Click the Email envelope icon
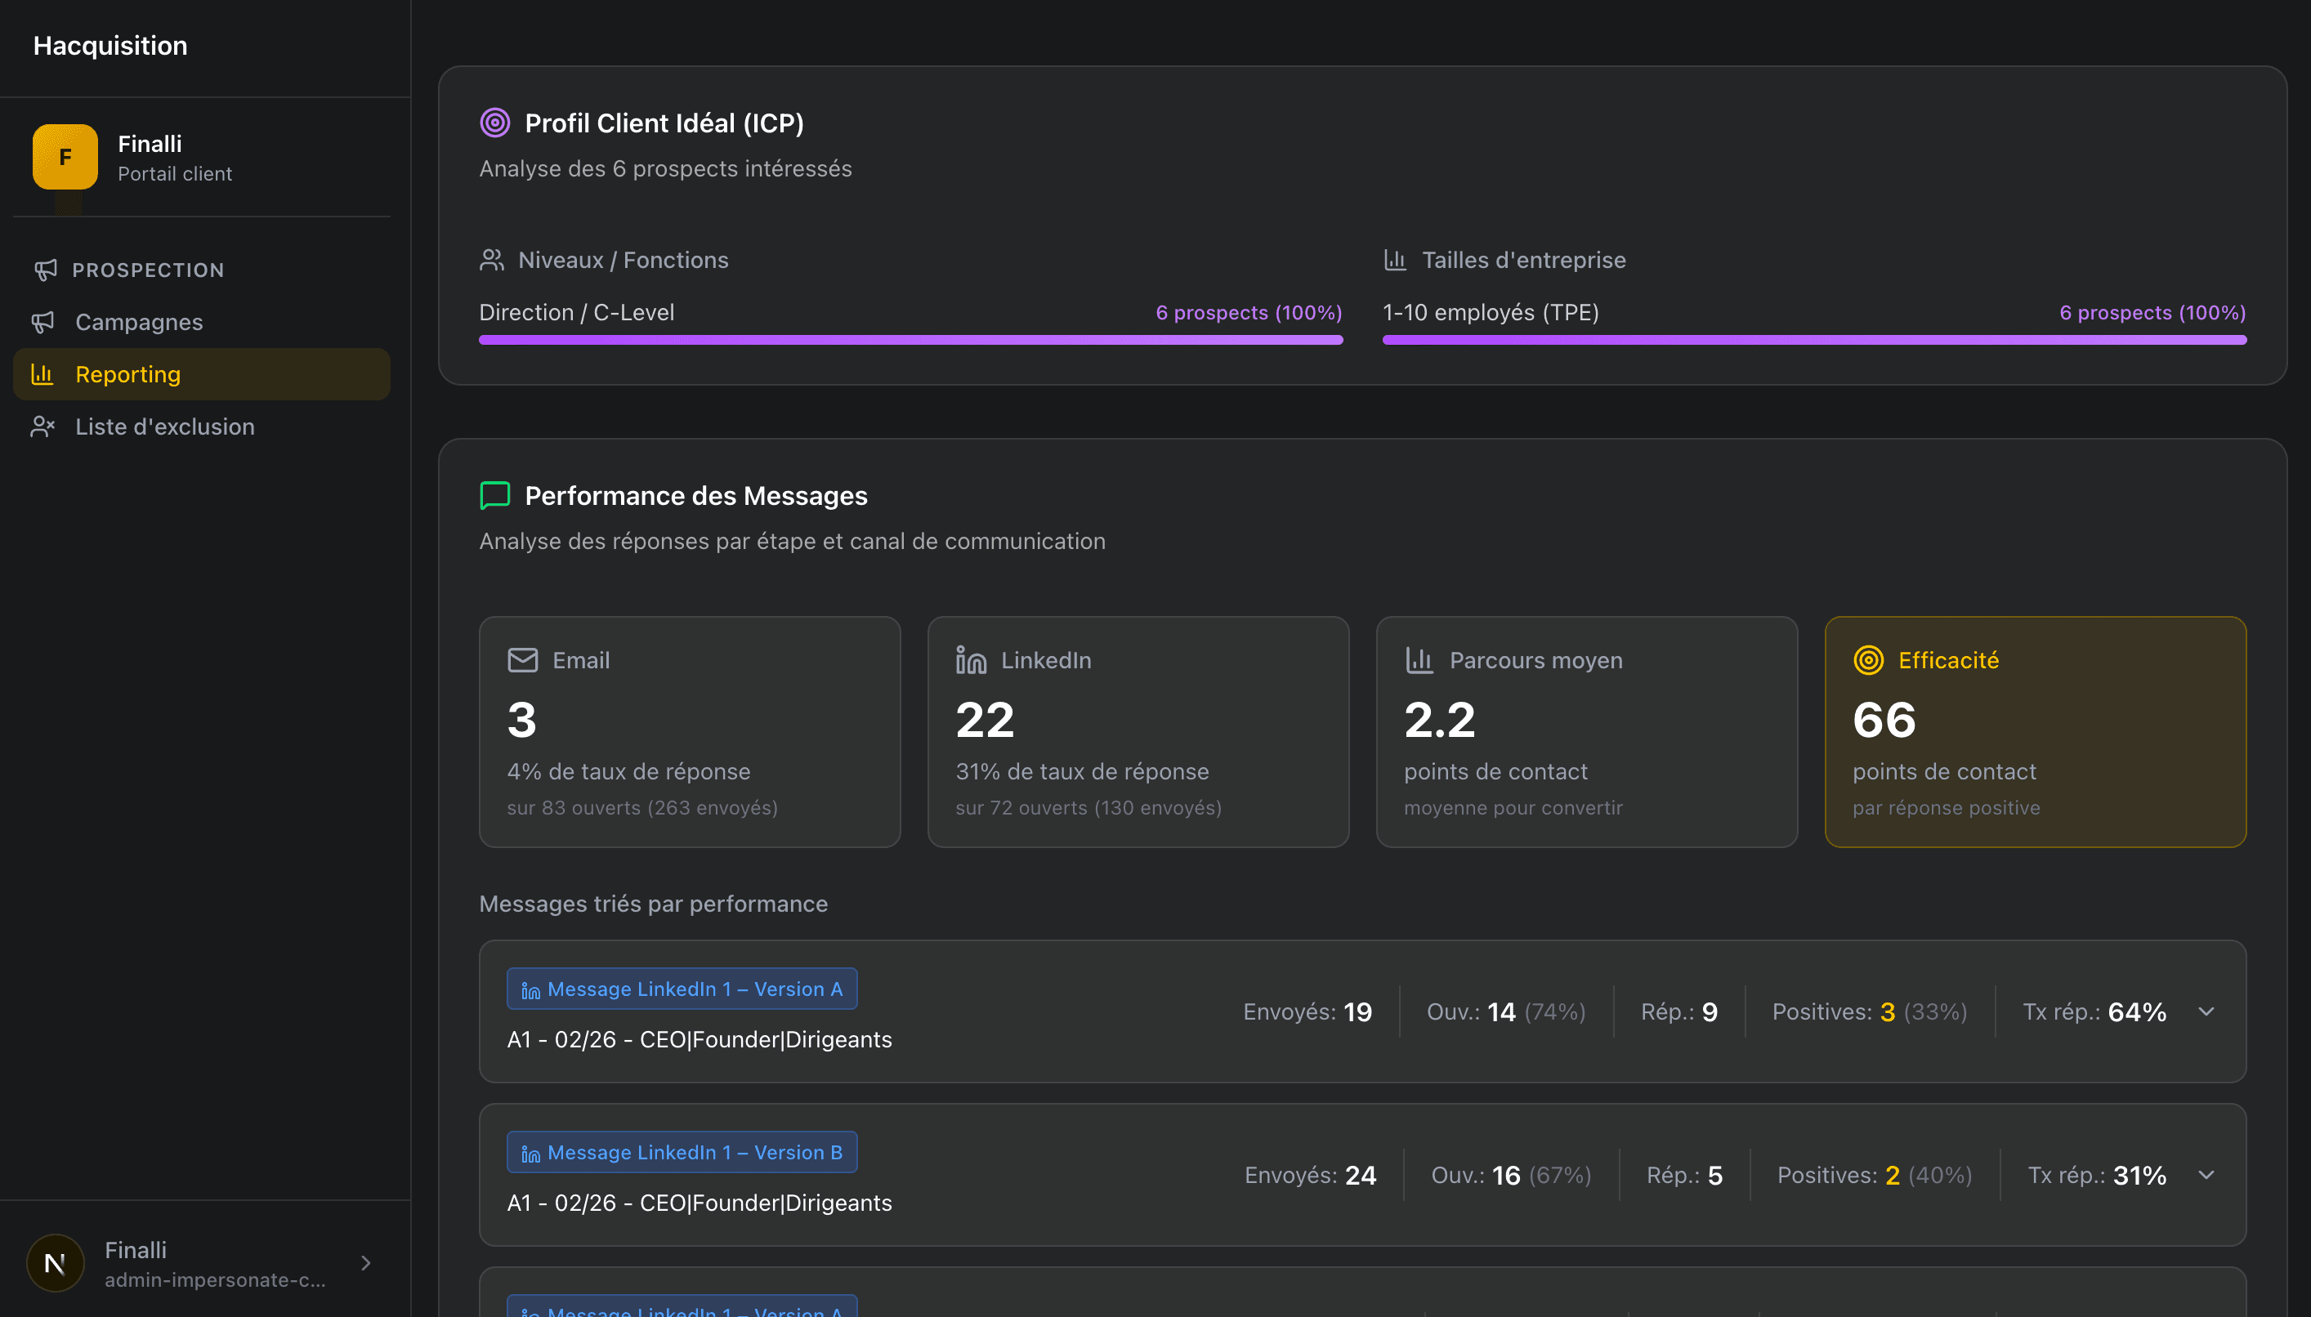Viewport: 2311px width, 1317px height. pyautogui.click(x=523, y=660)
